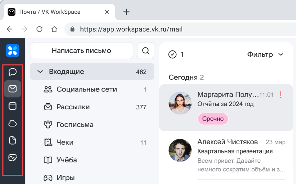Open the Учёба folder
The height and width of the screenshot is (184, 296).
pyautogui.click(x=67, y=160)
